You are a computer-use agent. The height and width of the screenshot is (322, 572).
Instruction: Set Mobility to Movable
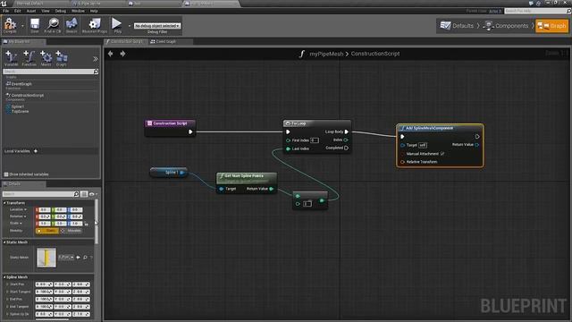[71, 231]
